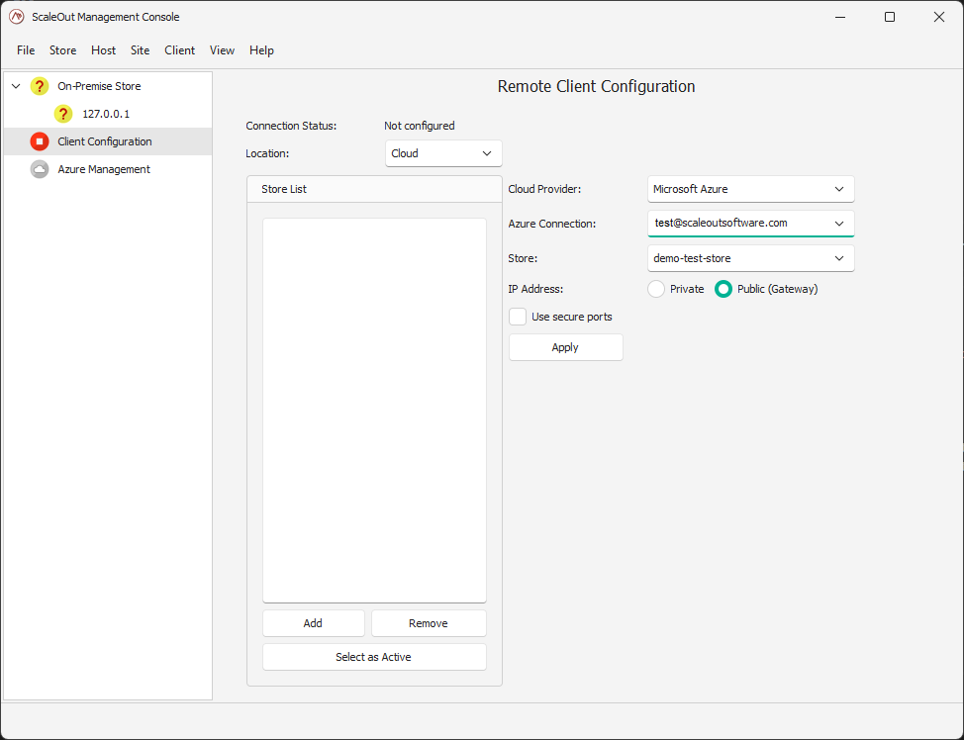Viewport: 964px width, 740px height.
Task: Click the Select as Active button
Action: click(374, 657)
